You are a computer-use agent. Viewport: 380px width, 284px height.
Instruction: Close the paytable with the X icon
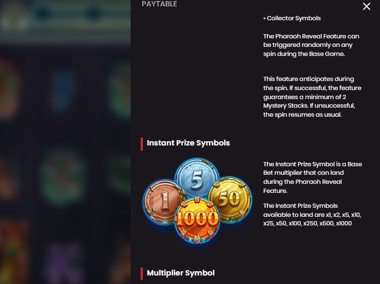367,6
